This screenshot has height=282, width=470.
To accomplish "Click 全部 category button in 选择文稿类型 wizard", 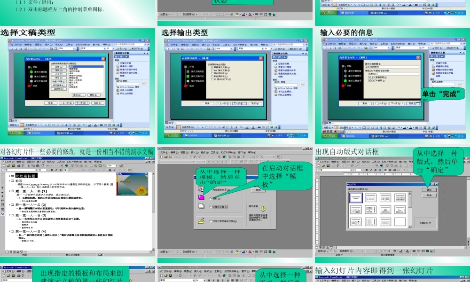I will point(58,67).
